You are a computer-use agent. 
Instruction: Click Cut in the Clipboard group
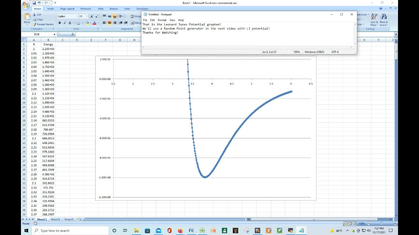click(x=37, y=15)
